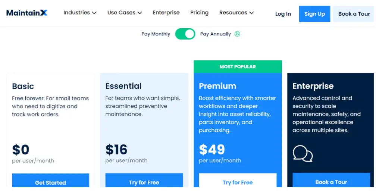Click the Premium plan heading
This screenshot has width=382, height=191.
tap(217, 86)
